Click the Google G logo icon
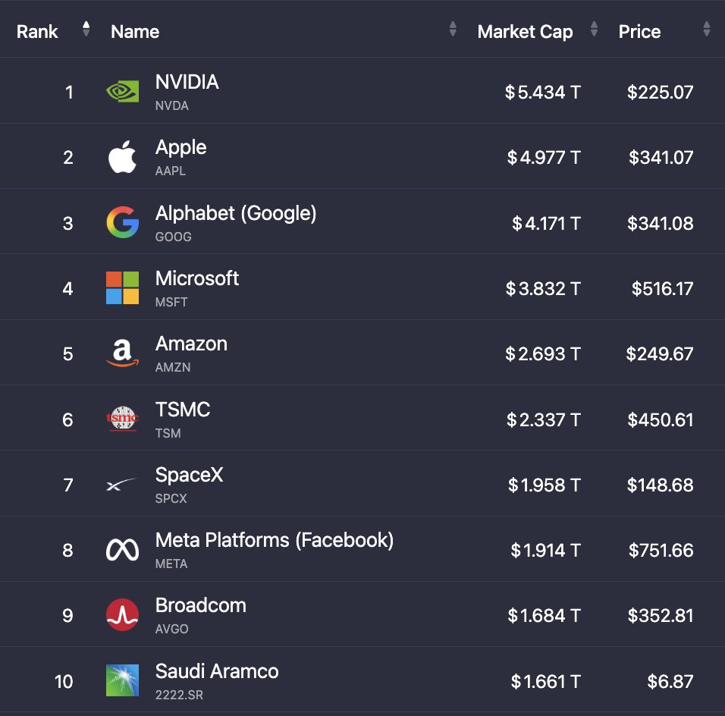725x716 pixels. [123, 222]
